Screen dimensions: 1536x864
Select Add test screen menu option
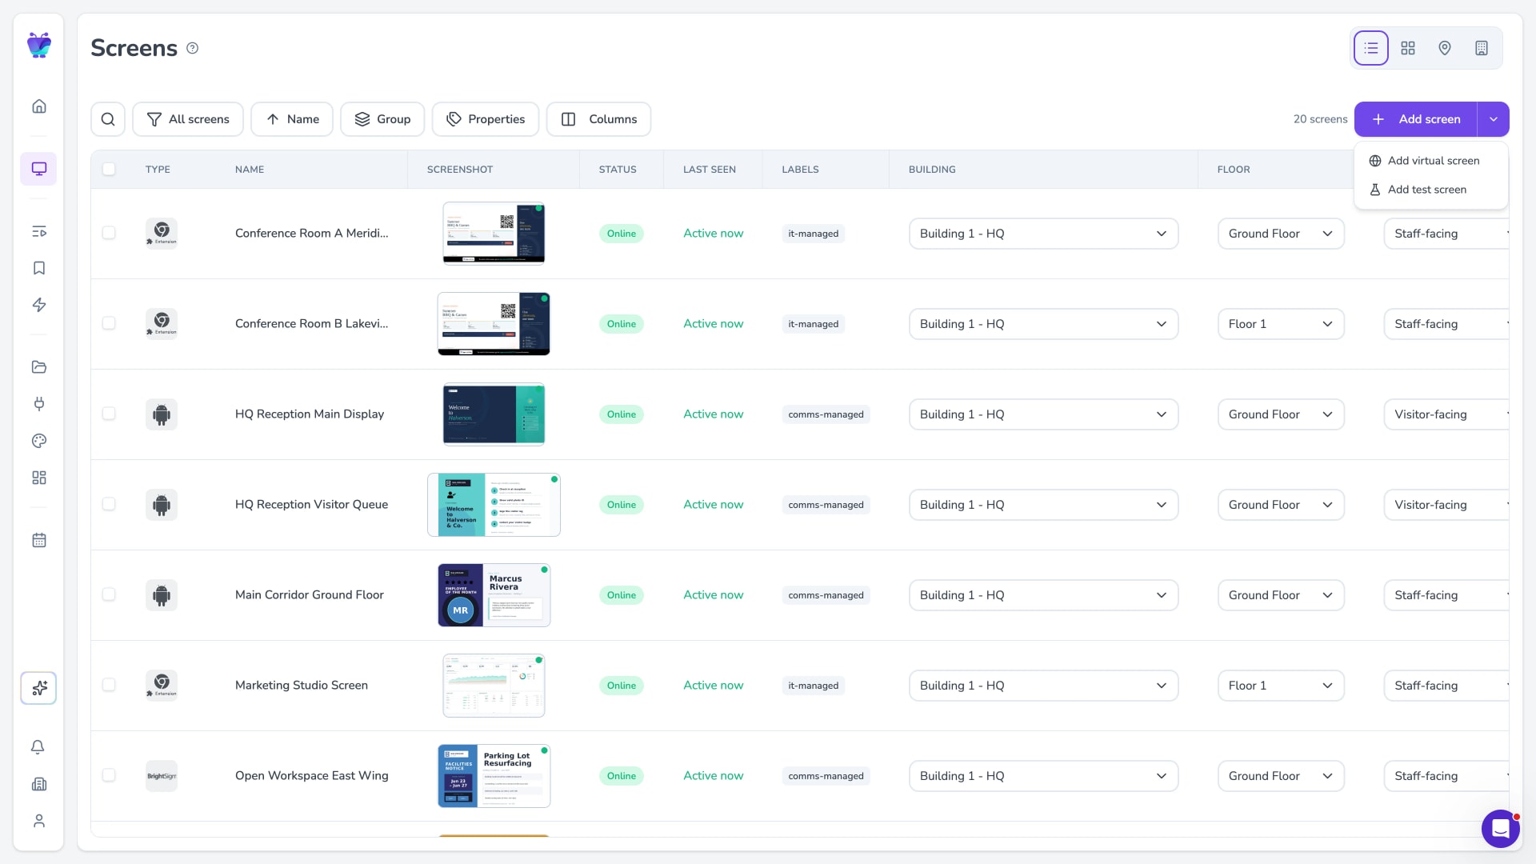tap(1431, 190)
